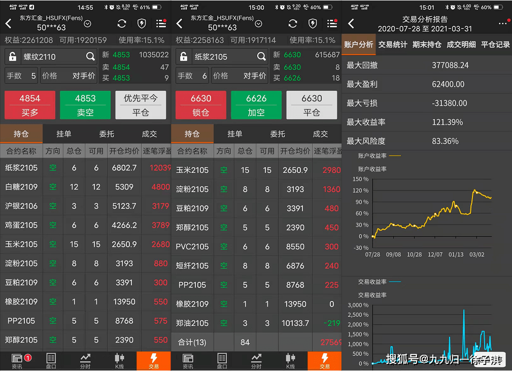Image resolution: width=512 pixels, height=371 pixels.
Task: Open the lightning quick-order icon
Action: click(x=142, y=23)
